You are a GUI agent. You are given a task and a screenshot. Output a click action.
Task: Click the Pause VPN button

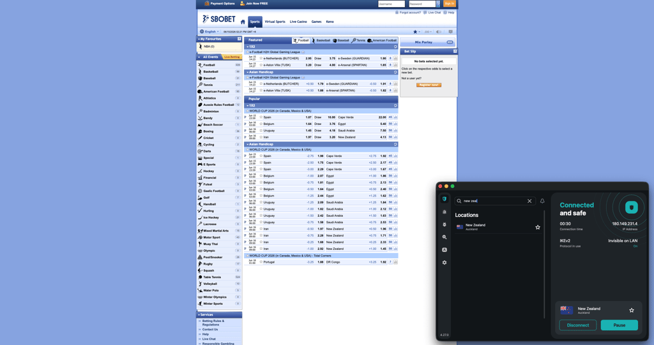pos(619,325)
